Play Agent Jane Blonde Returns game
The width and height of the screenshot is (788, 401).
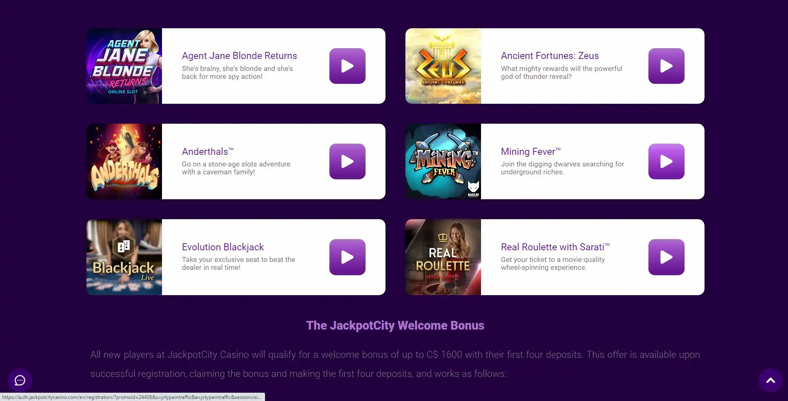click(347, 66)
